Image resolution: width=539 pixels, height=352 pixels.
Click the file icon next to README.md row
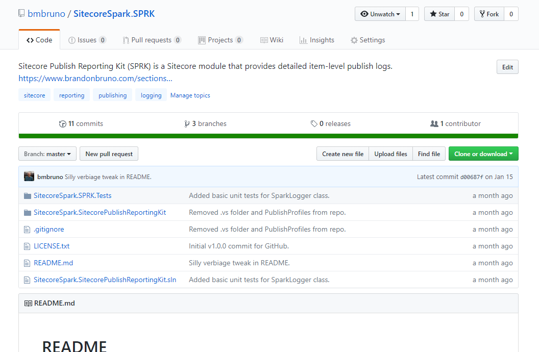(27, 263)
